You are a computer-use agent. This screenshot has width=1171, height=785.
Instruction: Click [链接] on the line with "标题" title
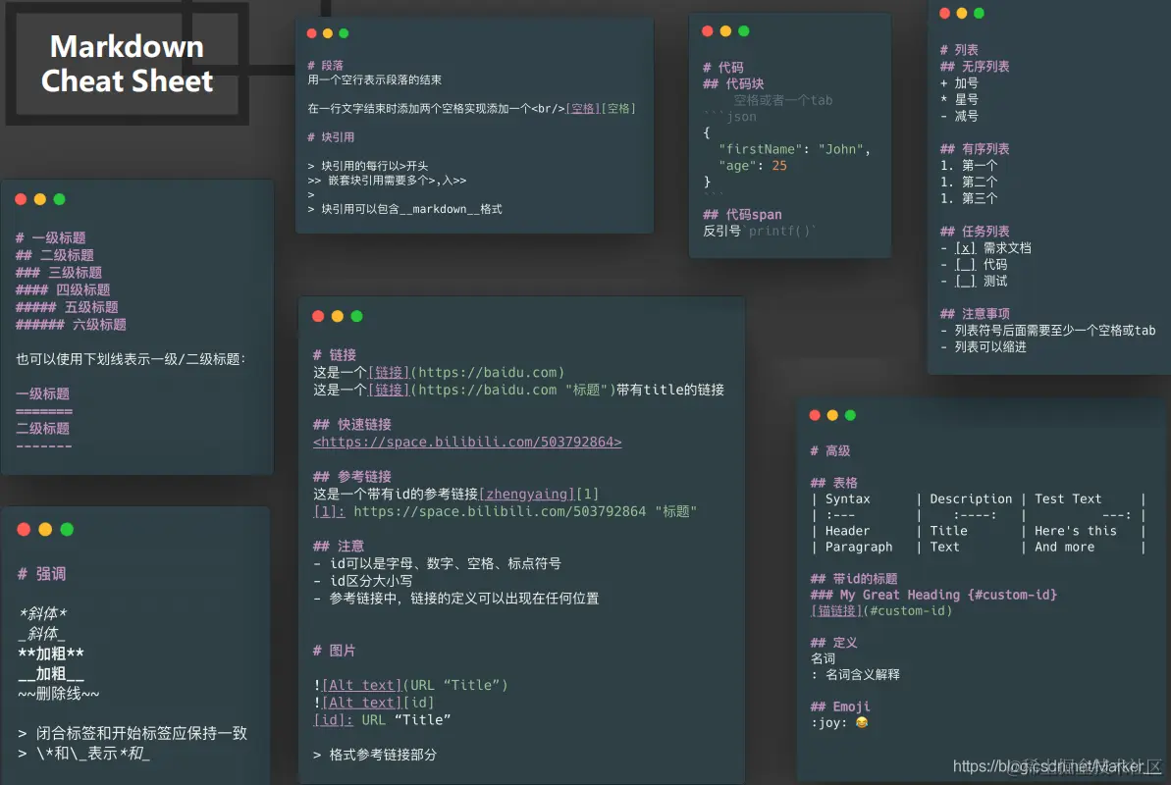pyautogui.click(x=389, y=390)
